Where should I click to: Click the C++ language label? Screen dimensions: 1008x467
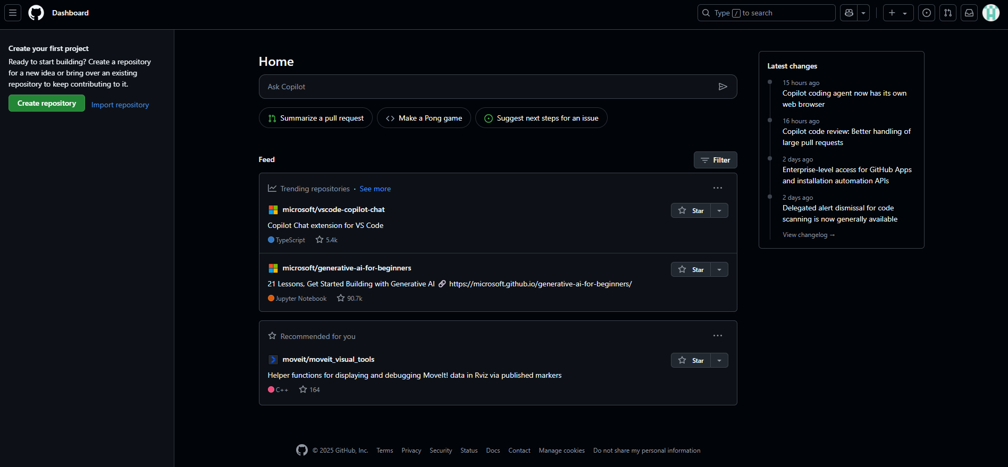click(282, 390)
